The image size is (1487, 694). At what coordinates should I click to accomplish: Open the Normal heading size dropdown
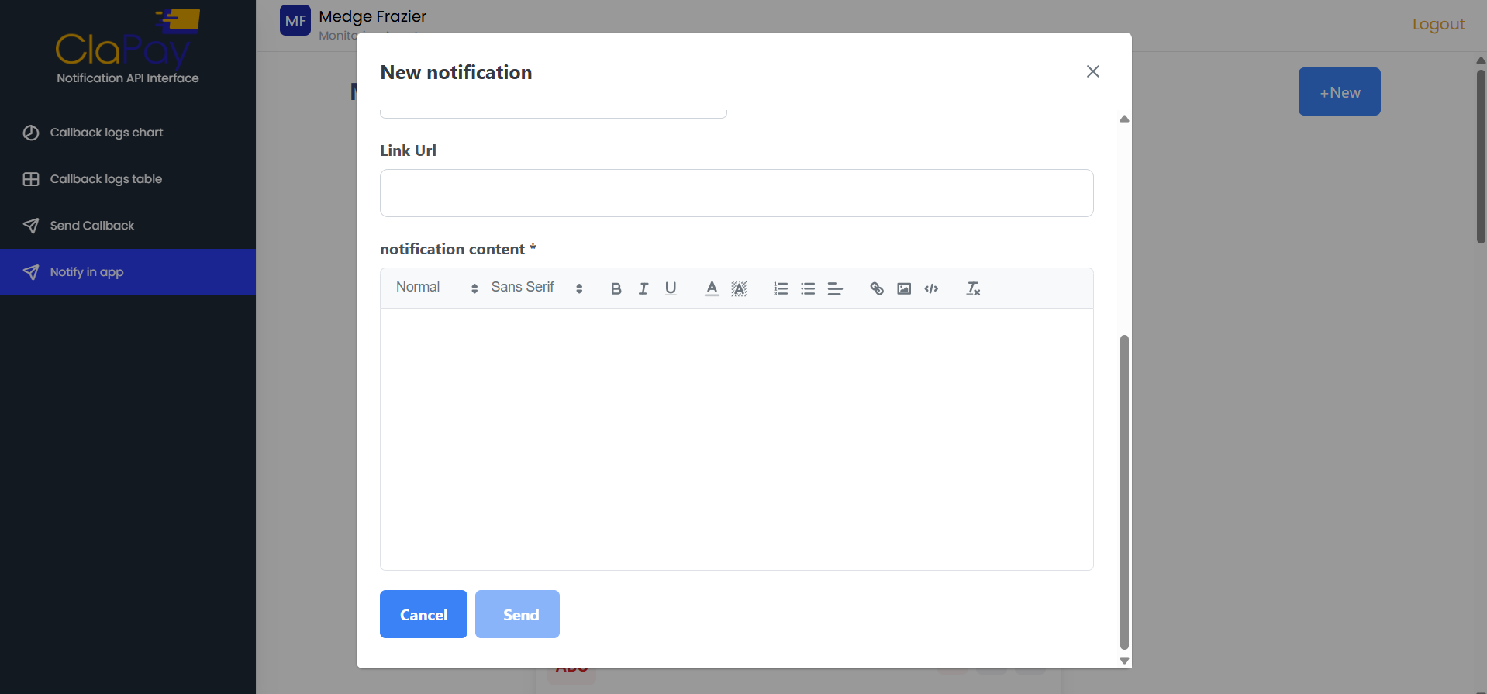(436, 288)
